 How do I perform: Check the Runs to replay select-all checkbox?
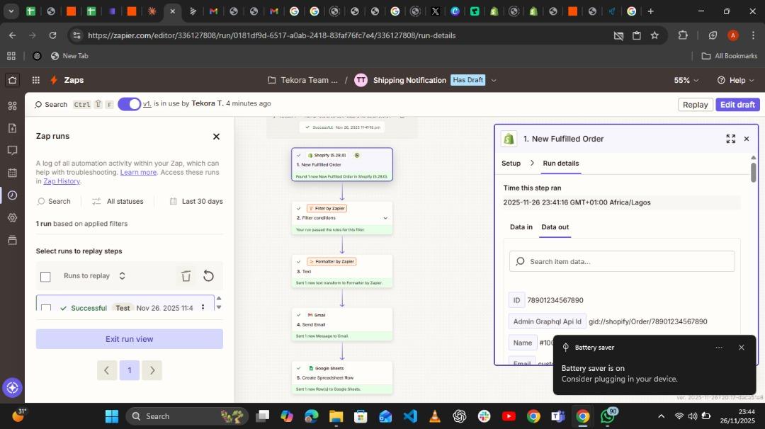click(45, 276)
